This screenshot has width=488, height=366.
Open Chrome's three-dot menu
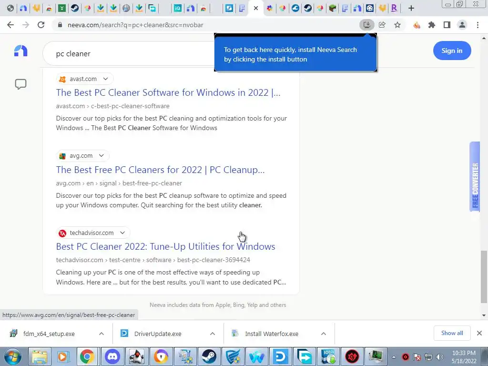(478, 25)
